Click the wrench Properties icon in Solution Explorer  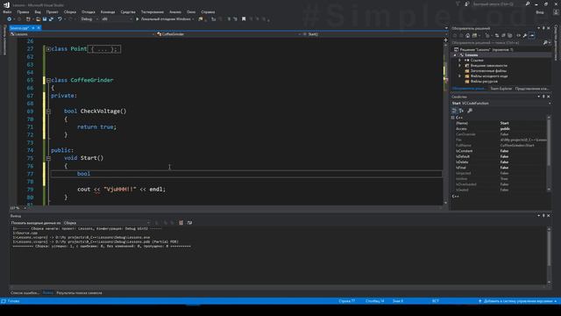(525, 35)
